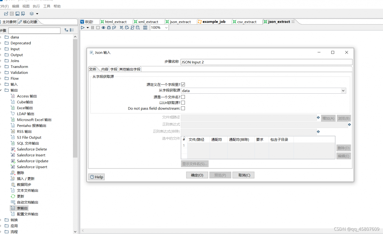Click the explore database icon
This screenshot has width=383, height=234.
click(138, 28)
